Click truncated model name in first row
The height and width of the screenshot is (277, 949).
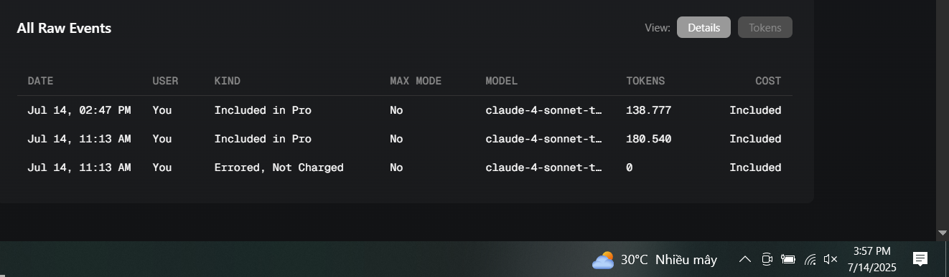coord(543,110)
